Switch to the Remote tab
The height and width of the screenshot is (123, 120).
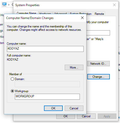pos(99,14)
